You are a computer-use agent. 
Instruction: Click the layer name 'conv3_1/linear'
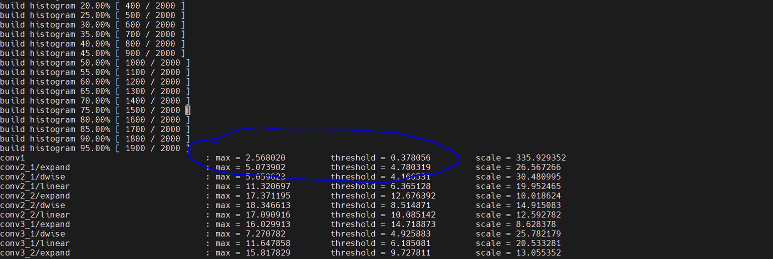35,243
